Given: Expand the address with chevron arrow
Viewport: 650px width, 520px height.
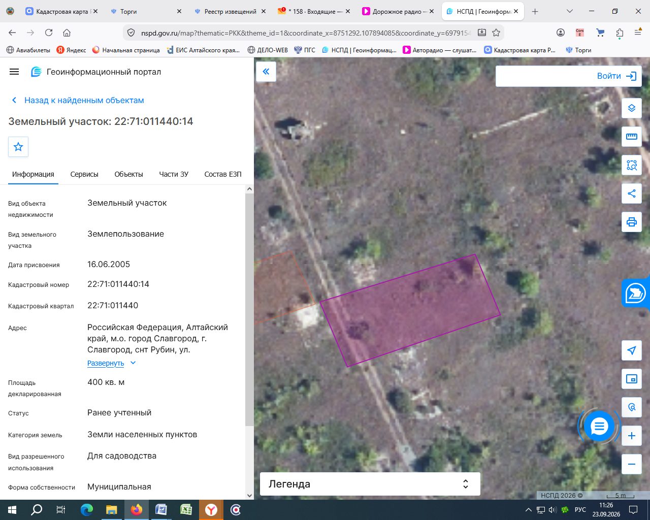Looking at the screenshot, I should point(133,363).
